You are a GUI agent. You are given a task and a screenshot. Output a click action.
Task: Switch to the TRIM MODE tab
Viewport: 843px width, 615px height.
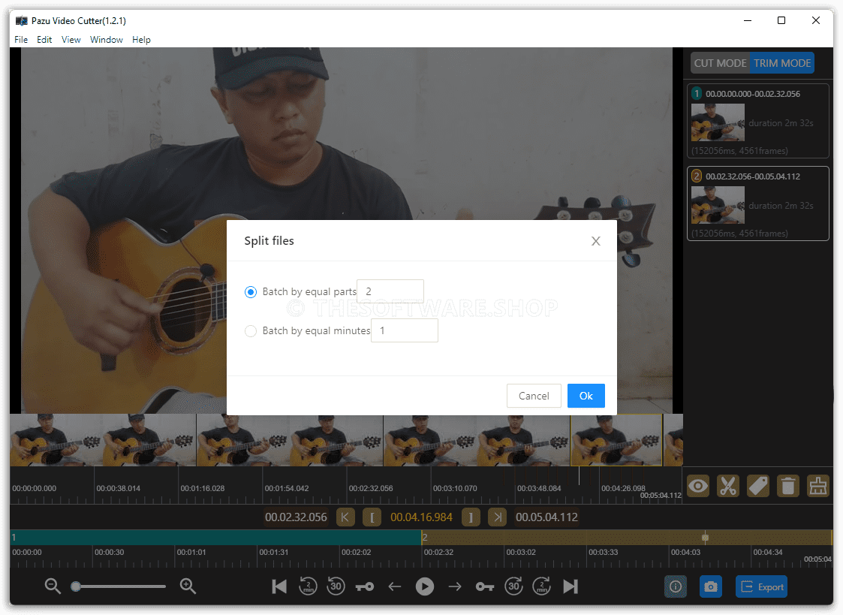pos(782,63)
